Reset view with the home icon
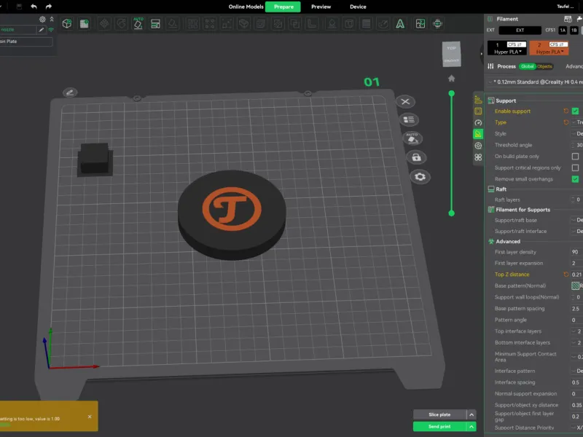 pyautogui.click(x=451, y=79)
